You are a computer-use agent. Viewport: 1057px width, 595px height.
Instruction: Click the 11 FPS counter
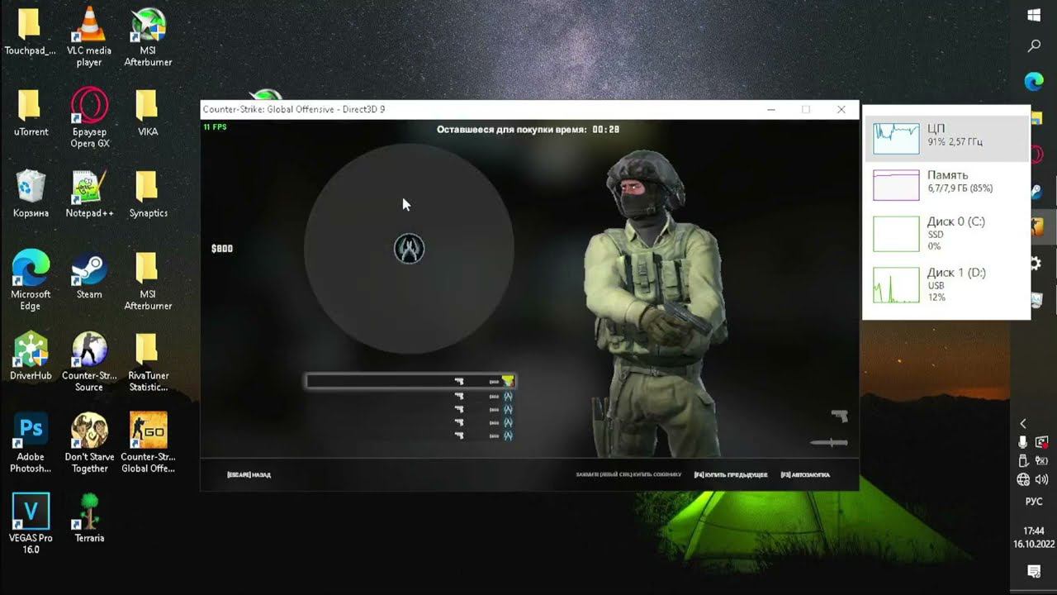(x=215, y=127)
